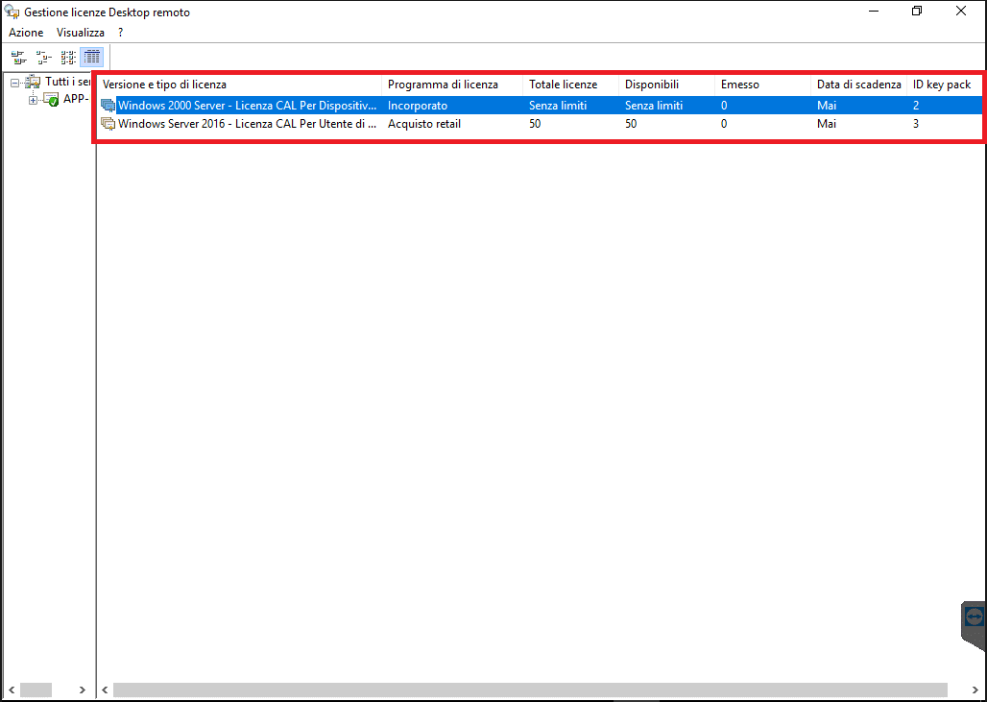Screen dimensions: 987x702
Task: Close the Gestione licenze Desktop remoto window
Action: click(961, 12)
